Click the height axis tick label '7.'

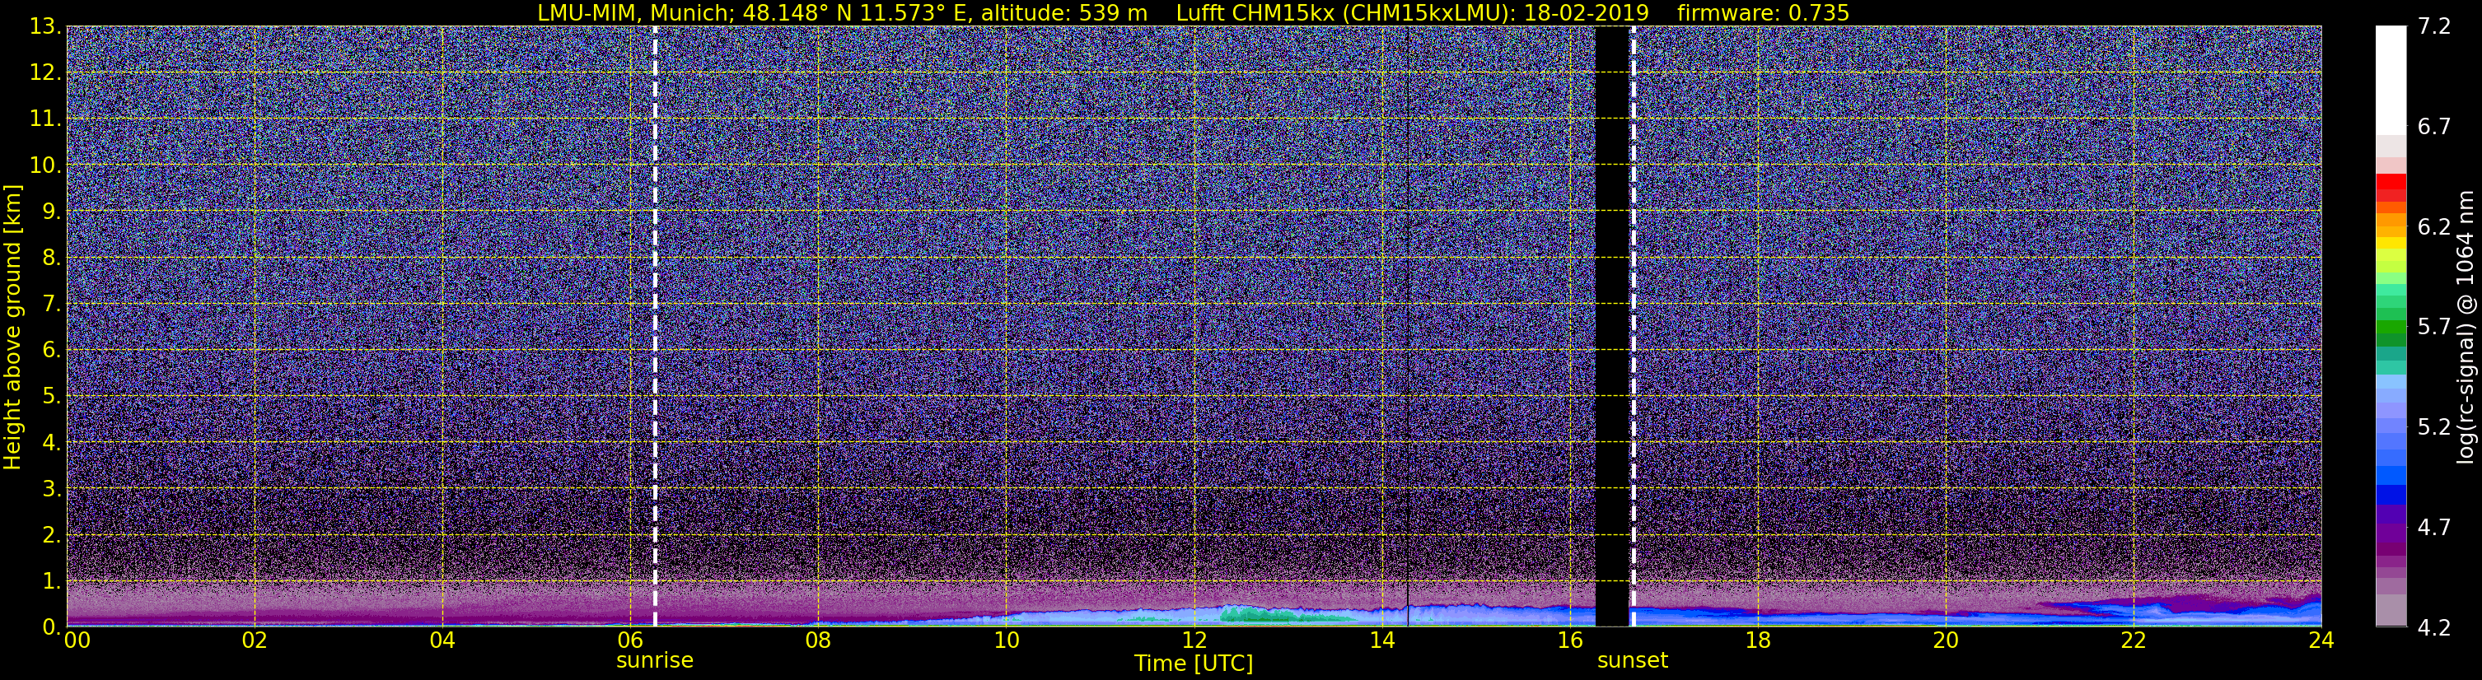click(x=51, y=304)
